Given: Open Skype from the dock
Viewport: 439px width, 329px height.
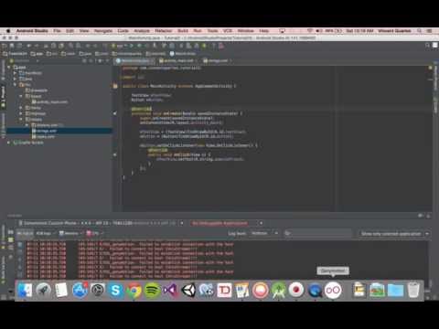Looking at the screenshot, I should pyautogui.click(x=116, y=290).
